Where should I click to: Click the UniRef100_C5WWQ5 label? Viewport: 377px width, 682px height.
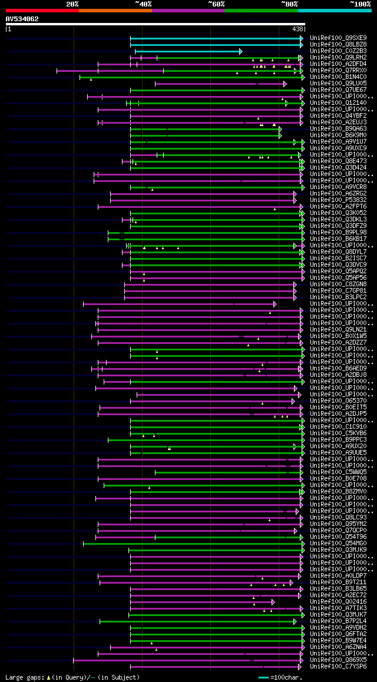(338, 472)
